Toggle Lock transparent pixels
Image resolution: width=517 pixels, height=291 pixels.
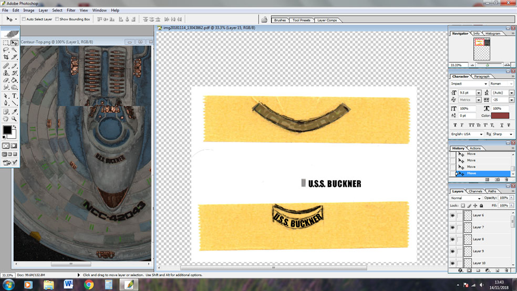462,206
